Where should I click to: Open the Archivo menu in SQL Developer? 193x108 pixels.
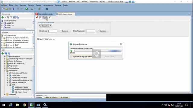tap(4, 5)
